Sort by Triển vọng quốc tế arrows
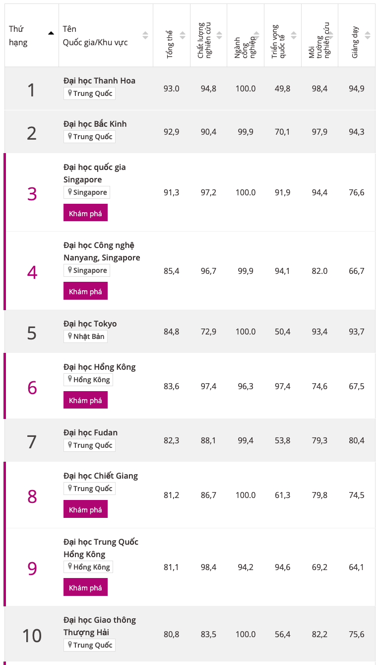 294,35
